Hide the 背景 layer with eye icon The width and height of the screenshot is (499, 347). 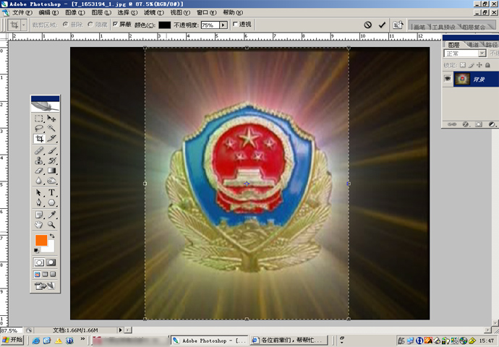tap(448, 78)
